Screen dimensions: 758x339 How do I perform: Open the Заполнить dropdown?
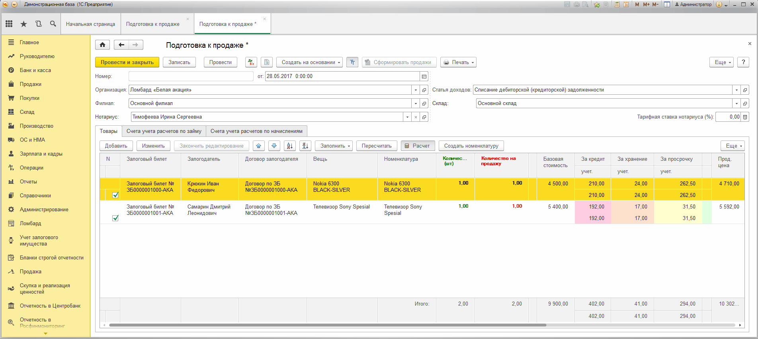[x=334, y=146]
